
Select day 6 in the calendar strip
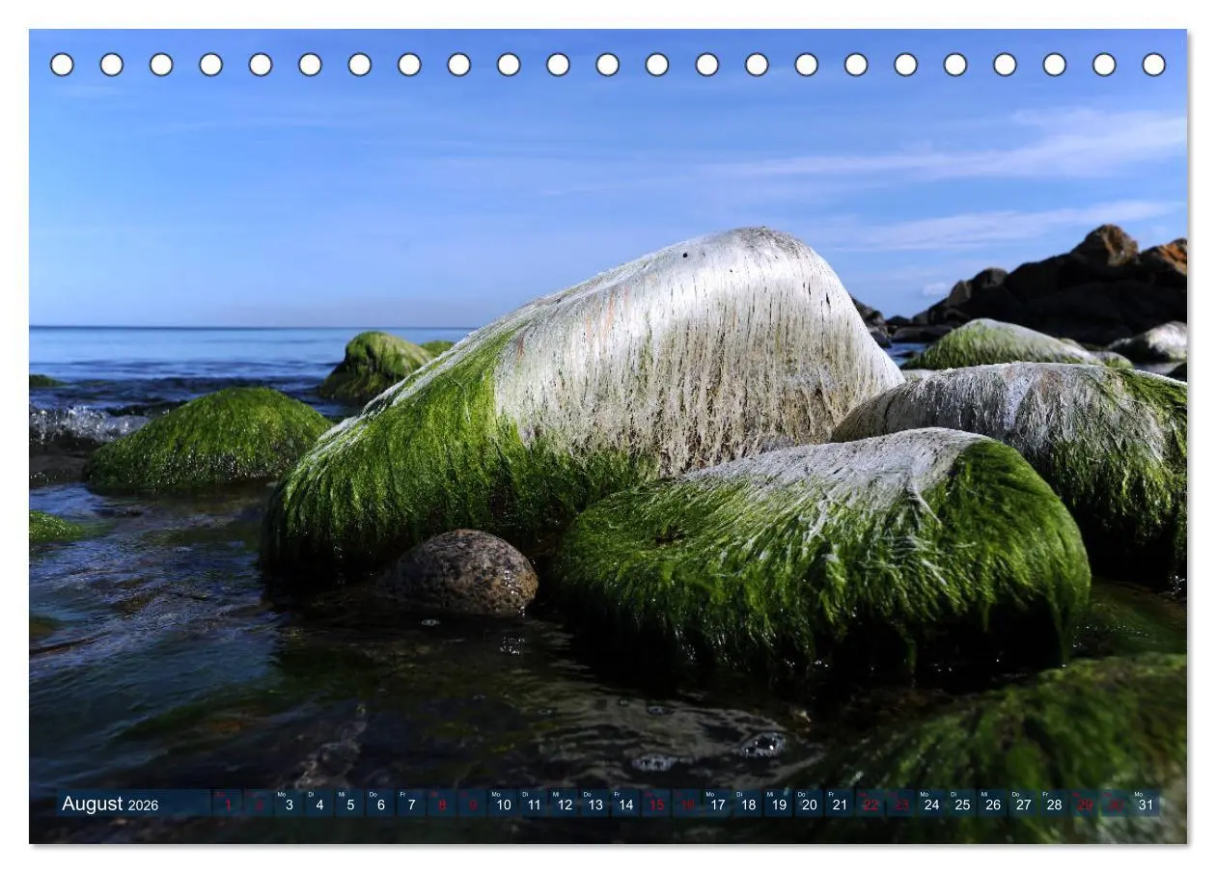381,804
